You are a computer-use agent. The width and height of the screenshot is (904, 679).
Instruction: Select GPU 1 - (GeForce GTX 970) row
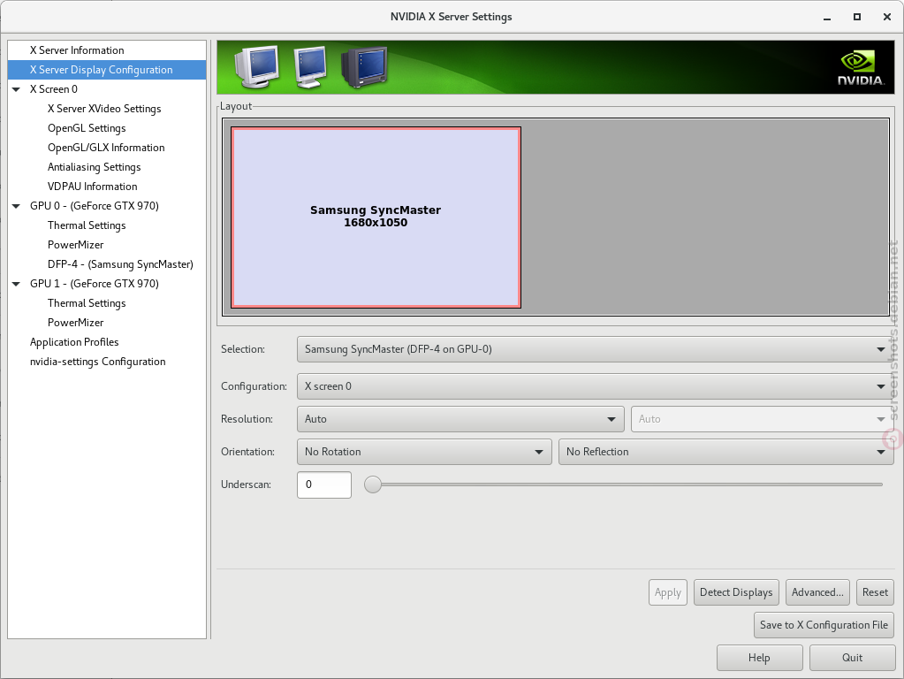[107, 284]
